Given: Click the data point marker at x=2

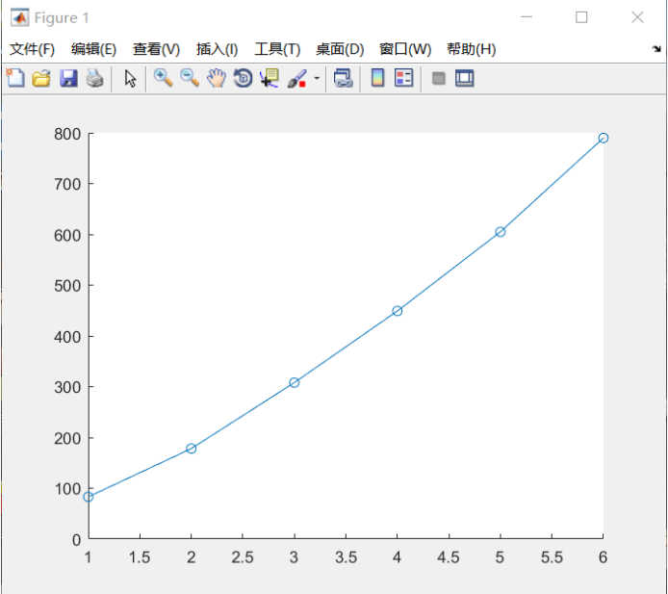Looking at the screenshot, I should [192, 449].
